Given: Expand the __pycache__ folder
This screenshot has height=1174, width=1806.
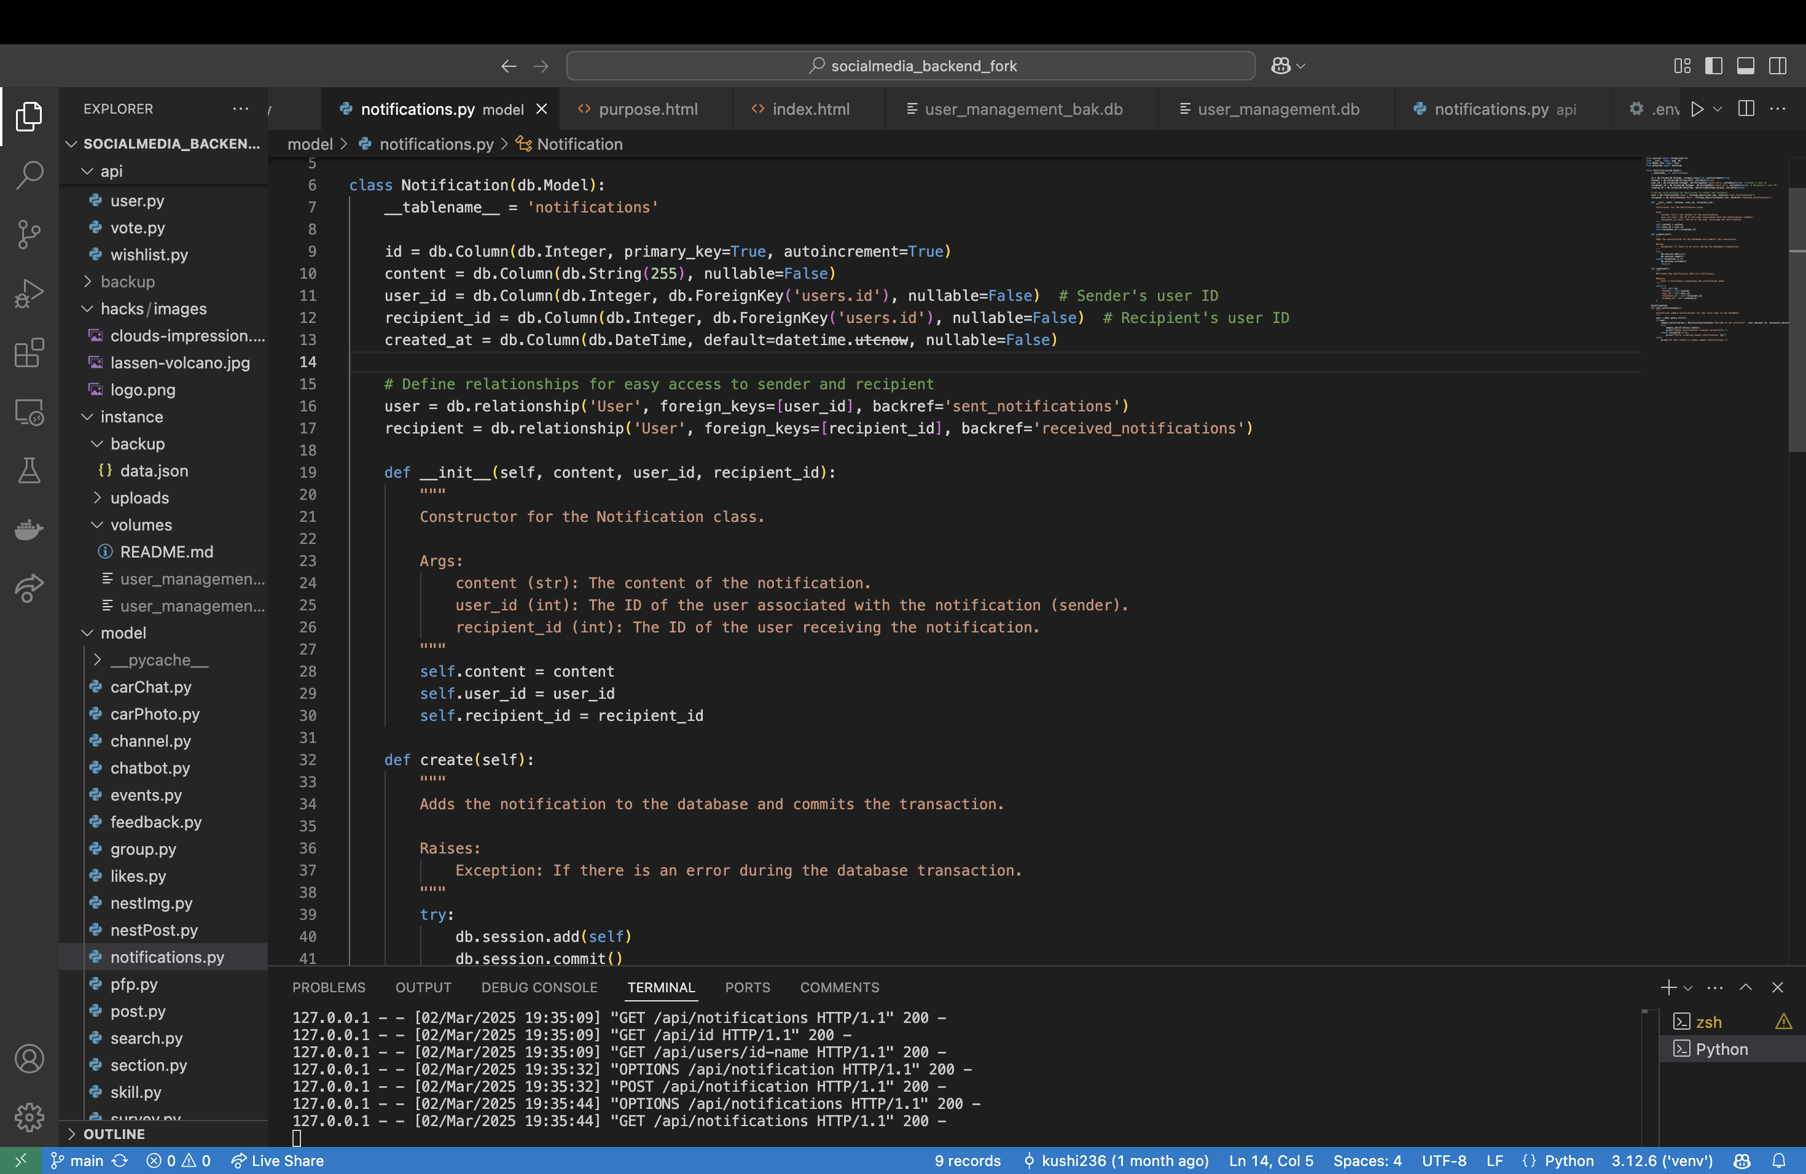Looking at the screenshot, I should tap(163, 660).
